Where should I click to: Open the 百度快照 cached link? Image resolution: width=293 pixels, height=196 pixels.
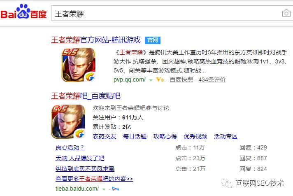click(x=181, y=79)
